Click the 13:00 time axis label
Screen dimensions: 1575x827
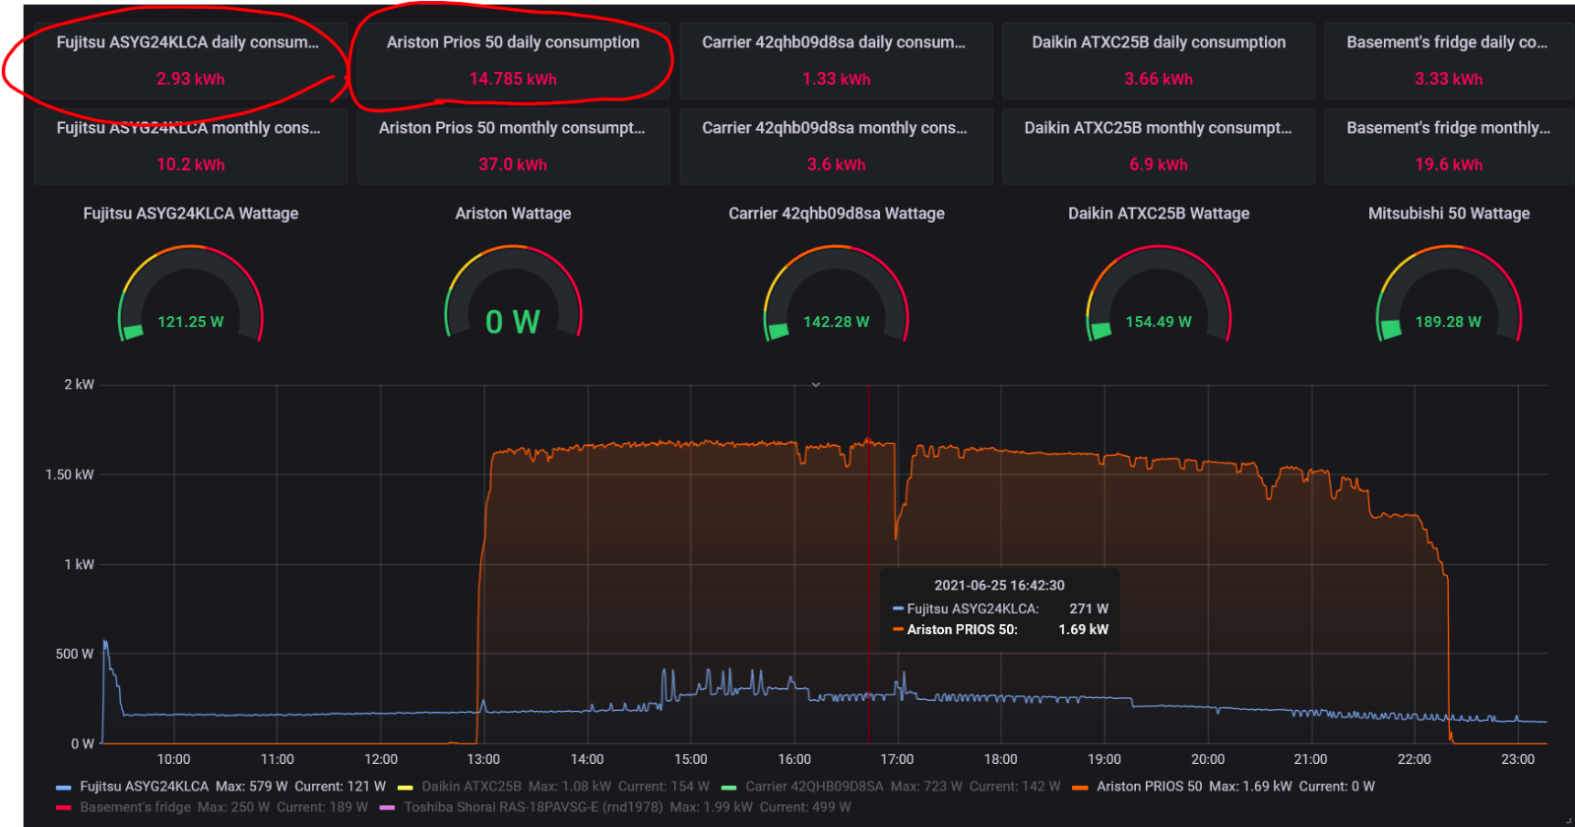click(x=483, y=759)
